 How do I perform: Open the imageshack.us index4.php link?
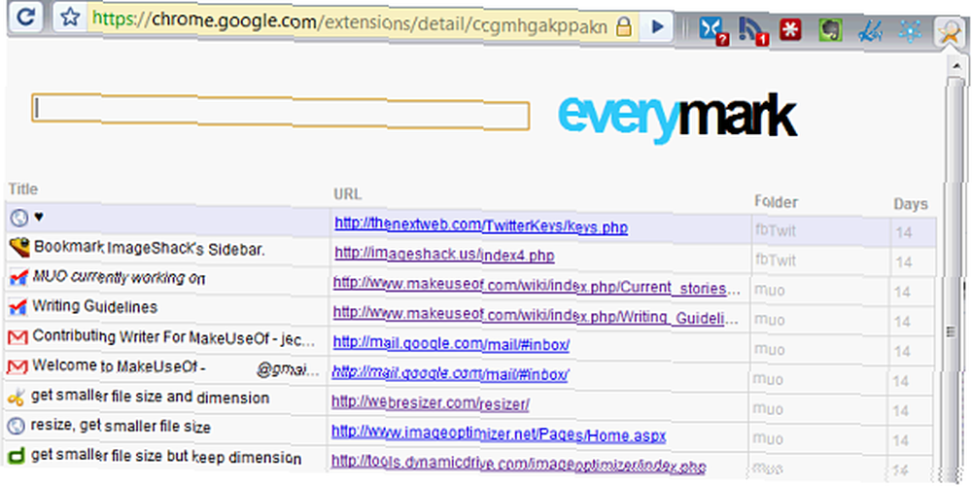[444, 254]
